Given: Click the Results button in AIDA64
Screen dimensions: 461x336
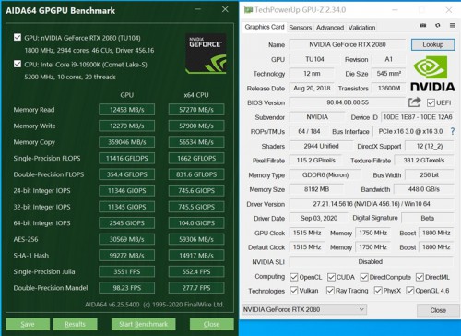Looking at the screenshot, I should coord(76,324).
